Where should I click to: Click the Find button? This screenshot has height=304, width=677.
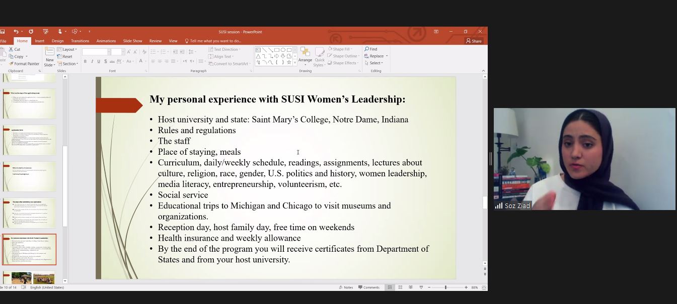pyautogui.click(x=370, y=49)
